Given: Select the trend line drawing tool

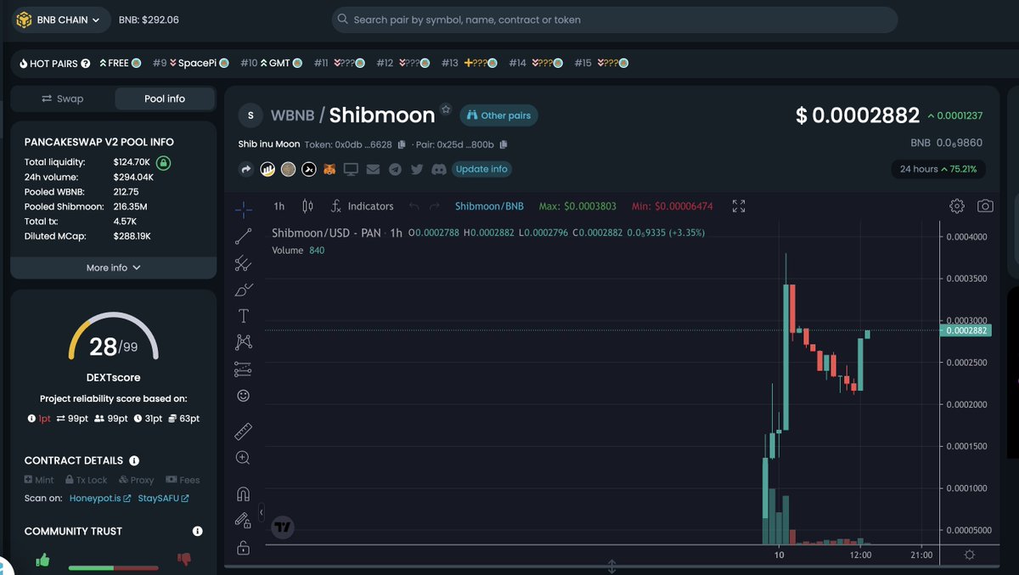Looking at the screenshot, I should tap(243, 235).
